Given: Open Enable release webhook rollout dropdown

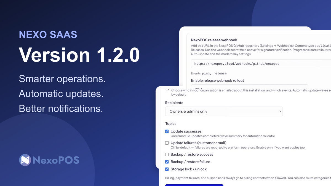Looking at the screenshot, I should 249,88.
